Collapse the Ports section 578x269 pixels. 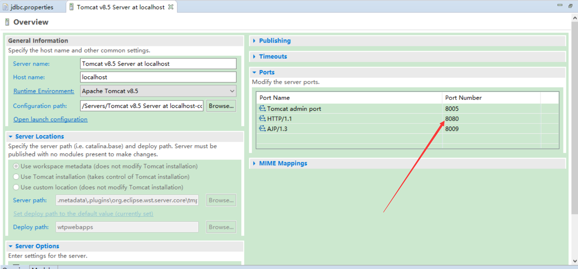point(254,72)
